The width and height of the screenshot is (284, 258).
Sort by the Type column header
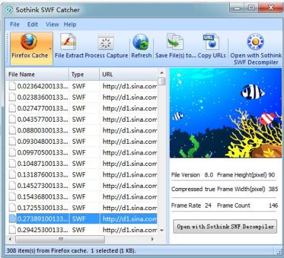pyautogui.click(x=84, y=74)
